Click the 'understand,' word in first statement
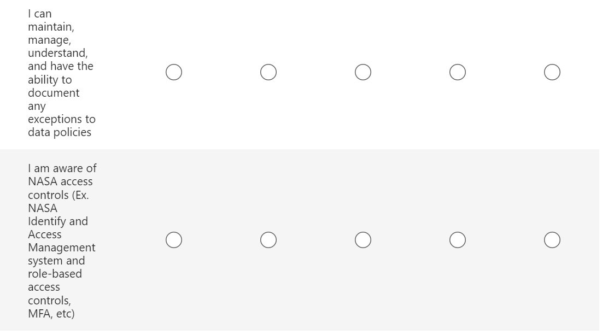Viewport: 608px width, 335px height. pyautogui.click(x=57, y=53)
